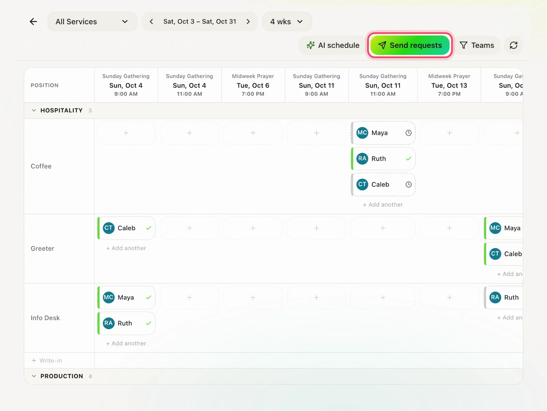Add Greeter for Tue Oct 13 Midweek Prayer
This screenshot has width=547, height=411.
[449, 228]
